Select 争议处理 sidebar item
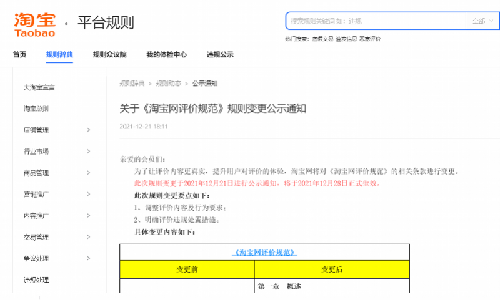The height and width of the screenshot is (300, 500). click(36, 258)
